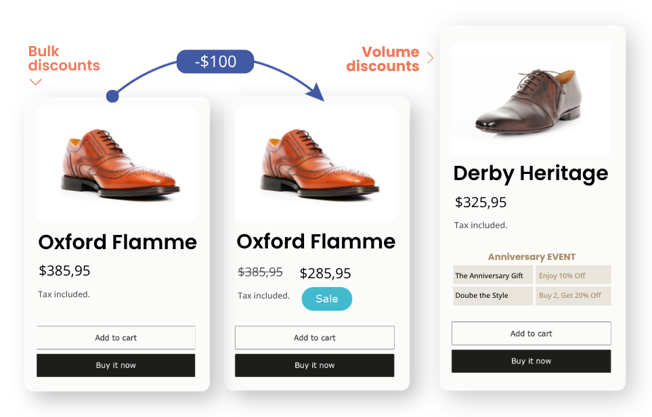Image resolution: width=652 pixels, height=417 pixels.
Task: Click the blue connector dot above first card
Action: [x=112, y=95]
